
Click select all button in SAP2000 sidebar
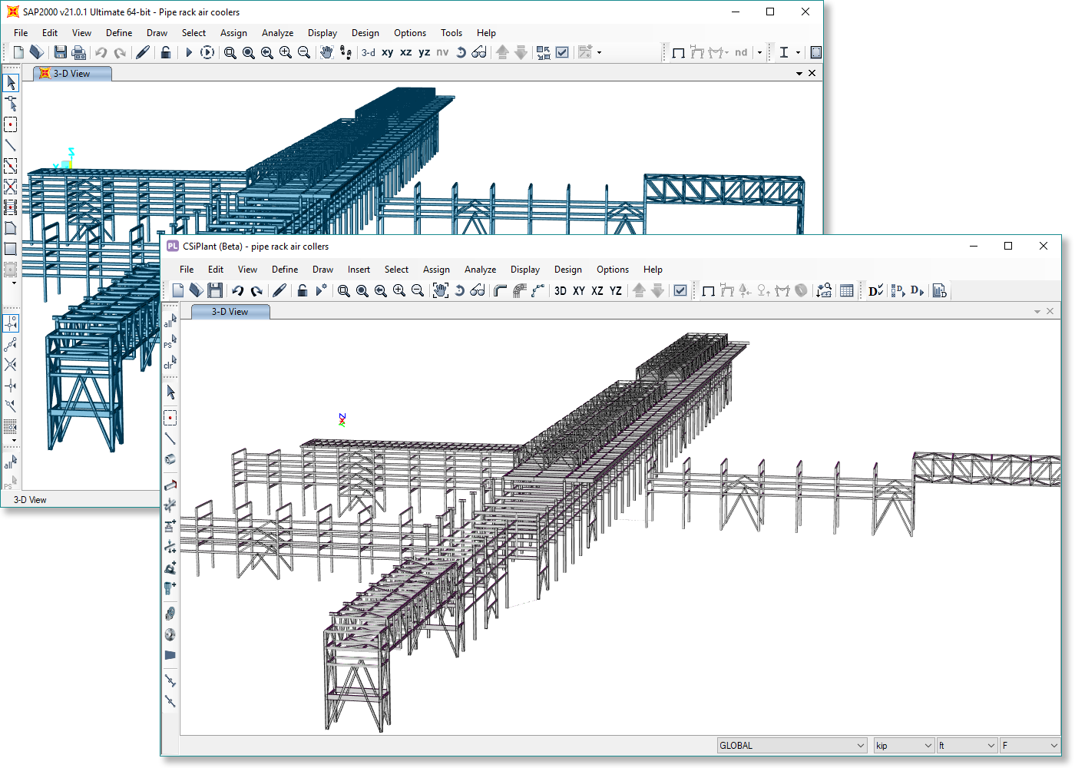pos(10,462)
